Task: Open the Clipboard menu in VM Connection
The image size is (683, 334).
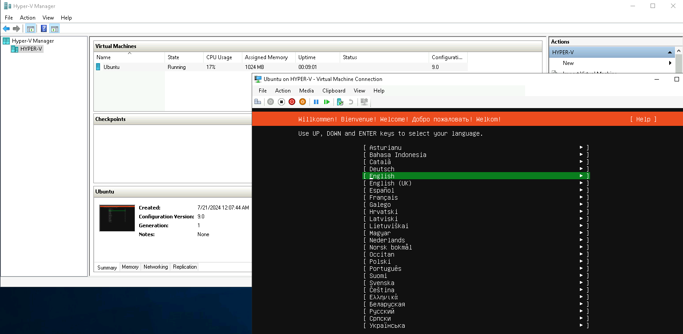Action: tap(333, 91)
